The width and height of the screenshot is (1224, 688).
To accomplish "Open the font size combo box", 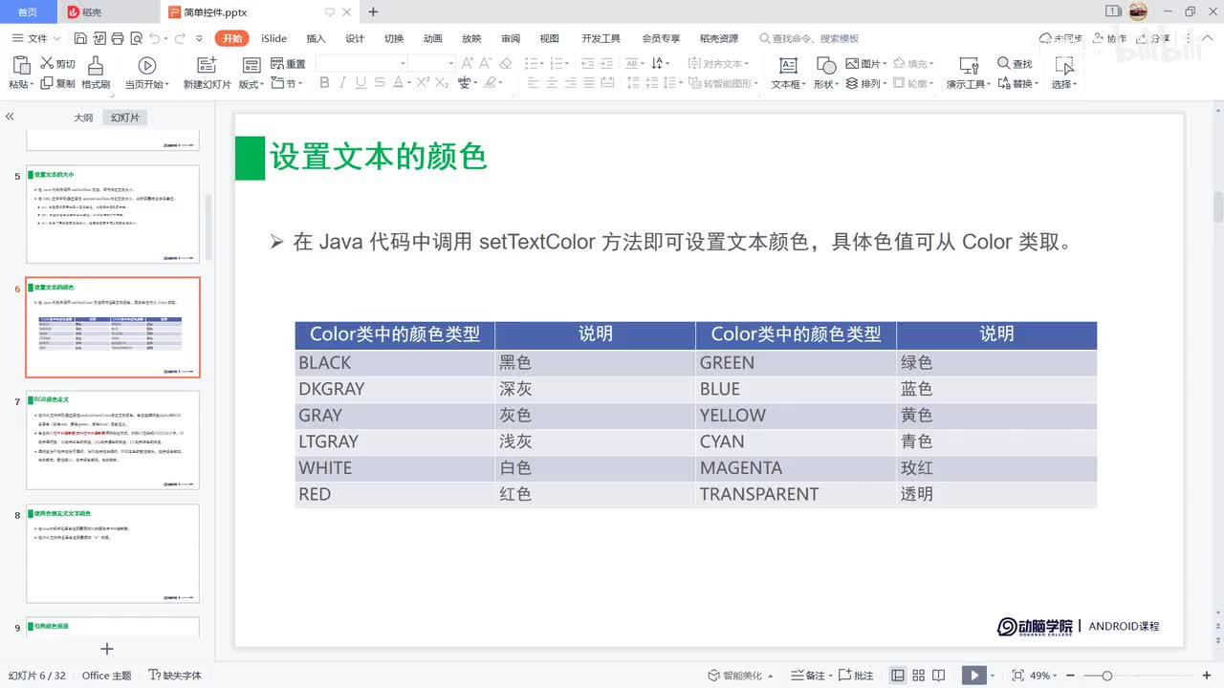I will 432,63.
